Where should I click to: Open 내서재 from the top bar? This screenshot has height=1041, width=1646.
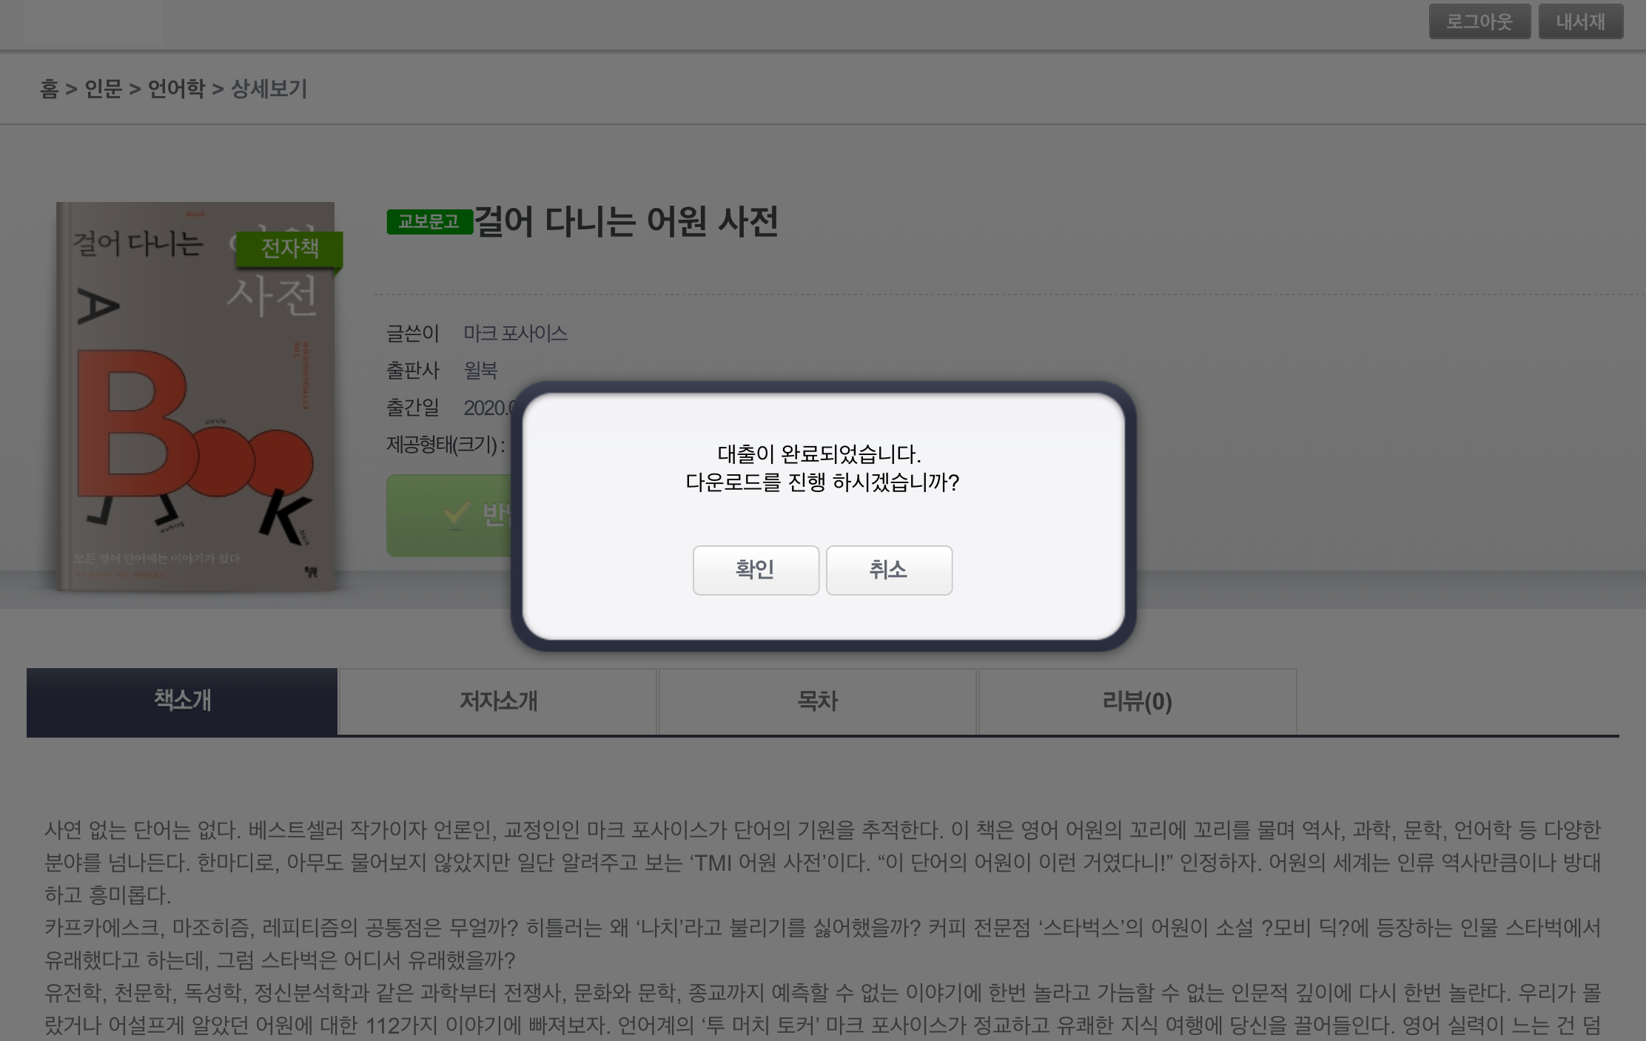pos(1580,21)
